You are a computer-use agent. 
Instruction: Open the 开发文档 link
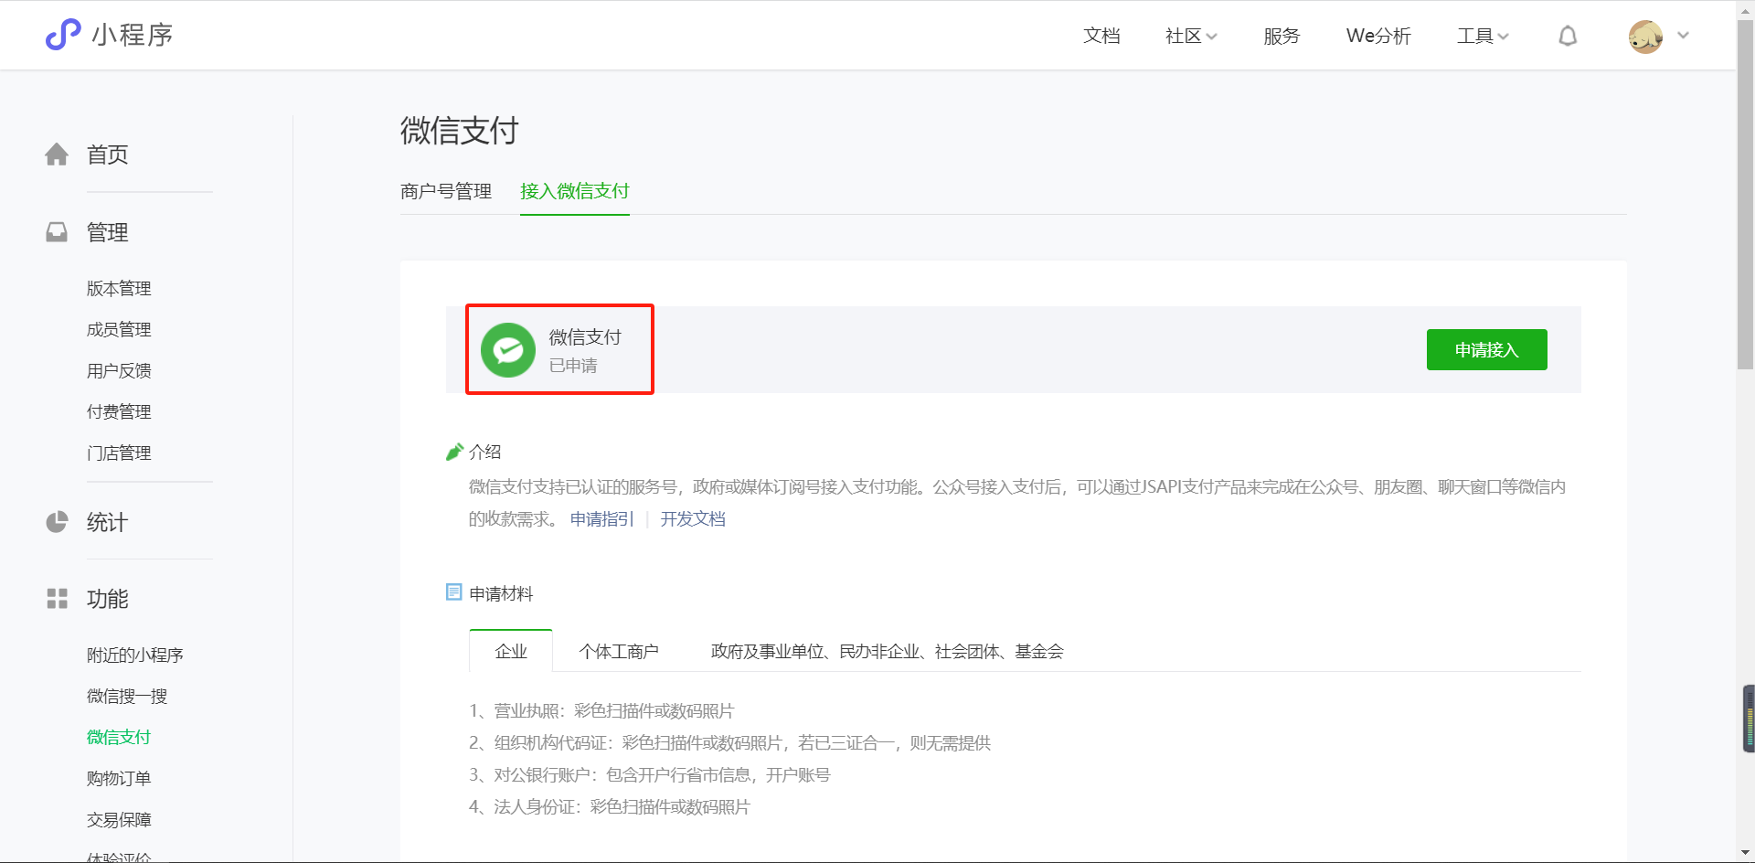693,518
